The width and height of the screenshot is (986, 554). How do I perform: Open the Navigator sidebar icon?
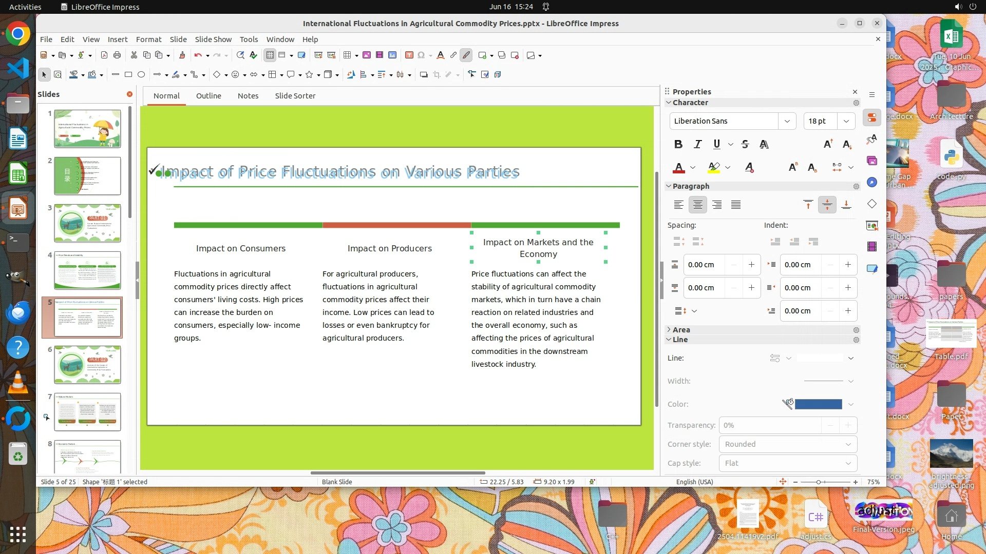872,183
